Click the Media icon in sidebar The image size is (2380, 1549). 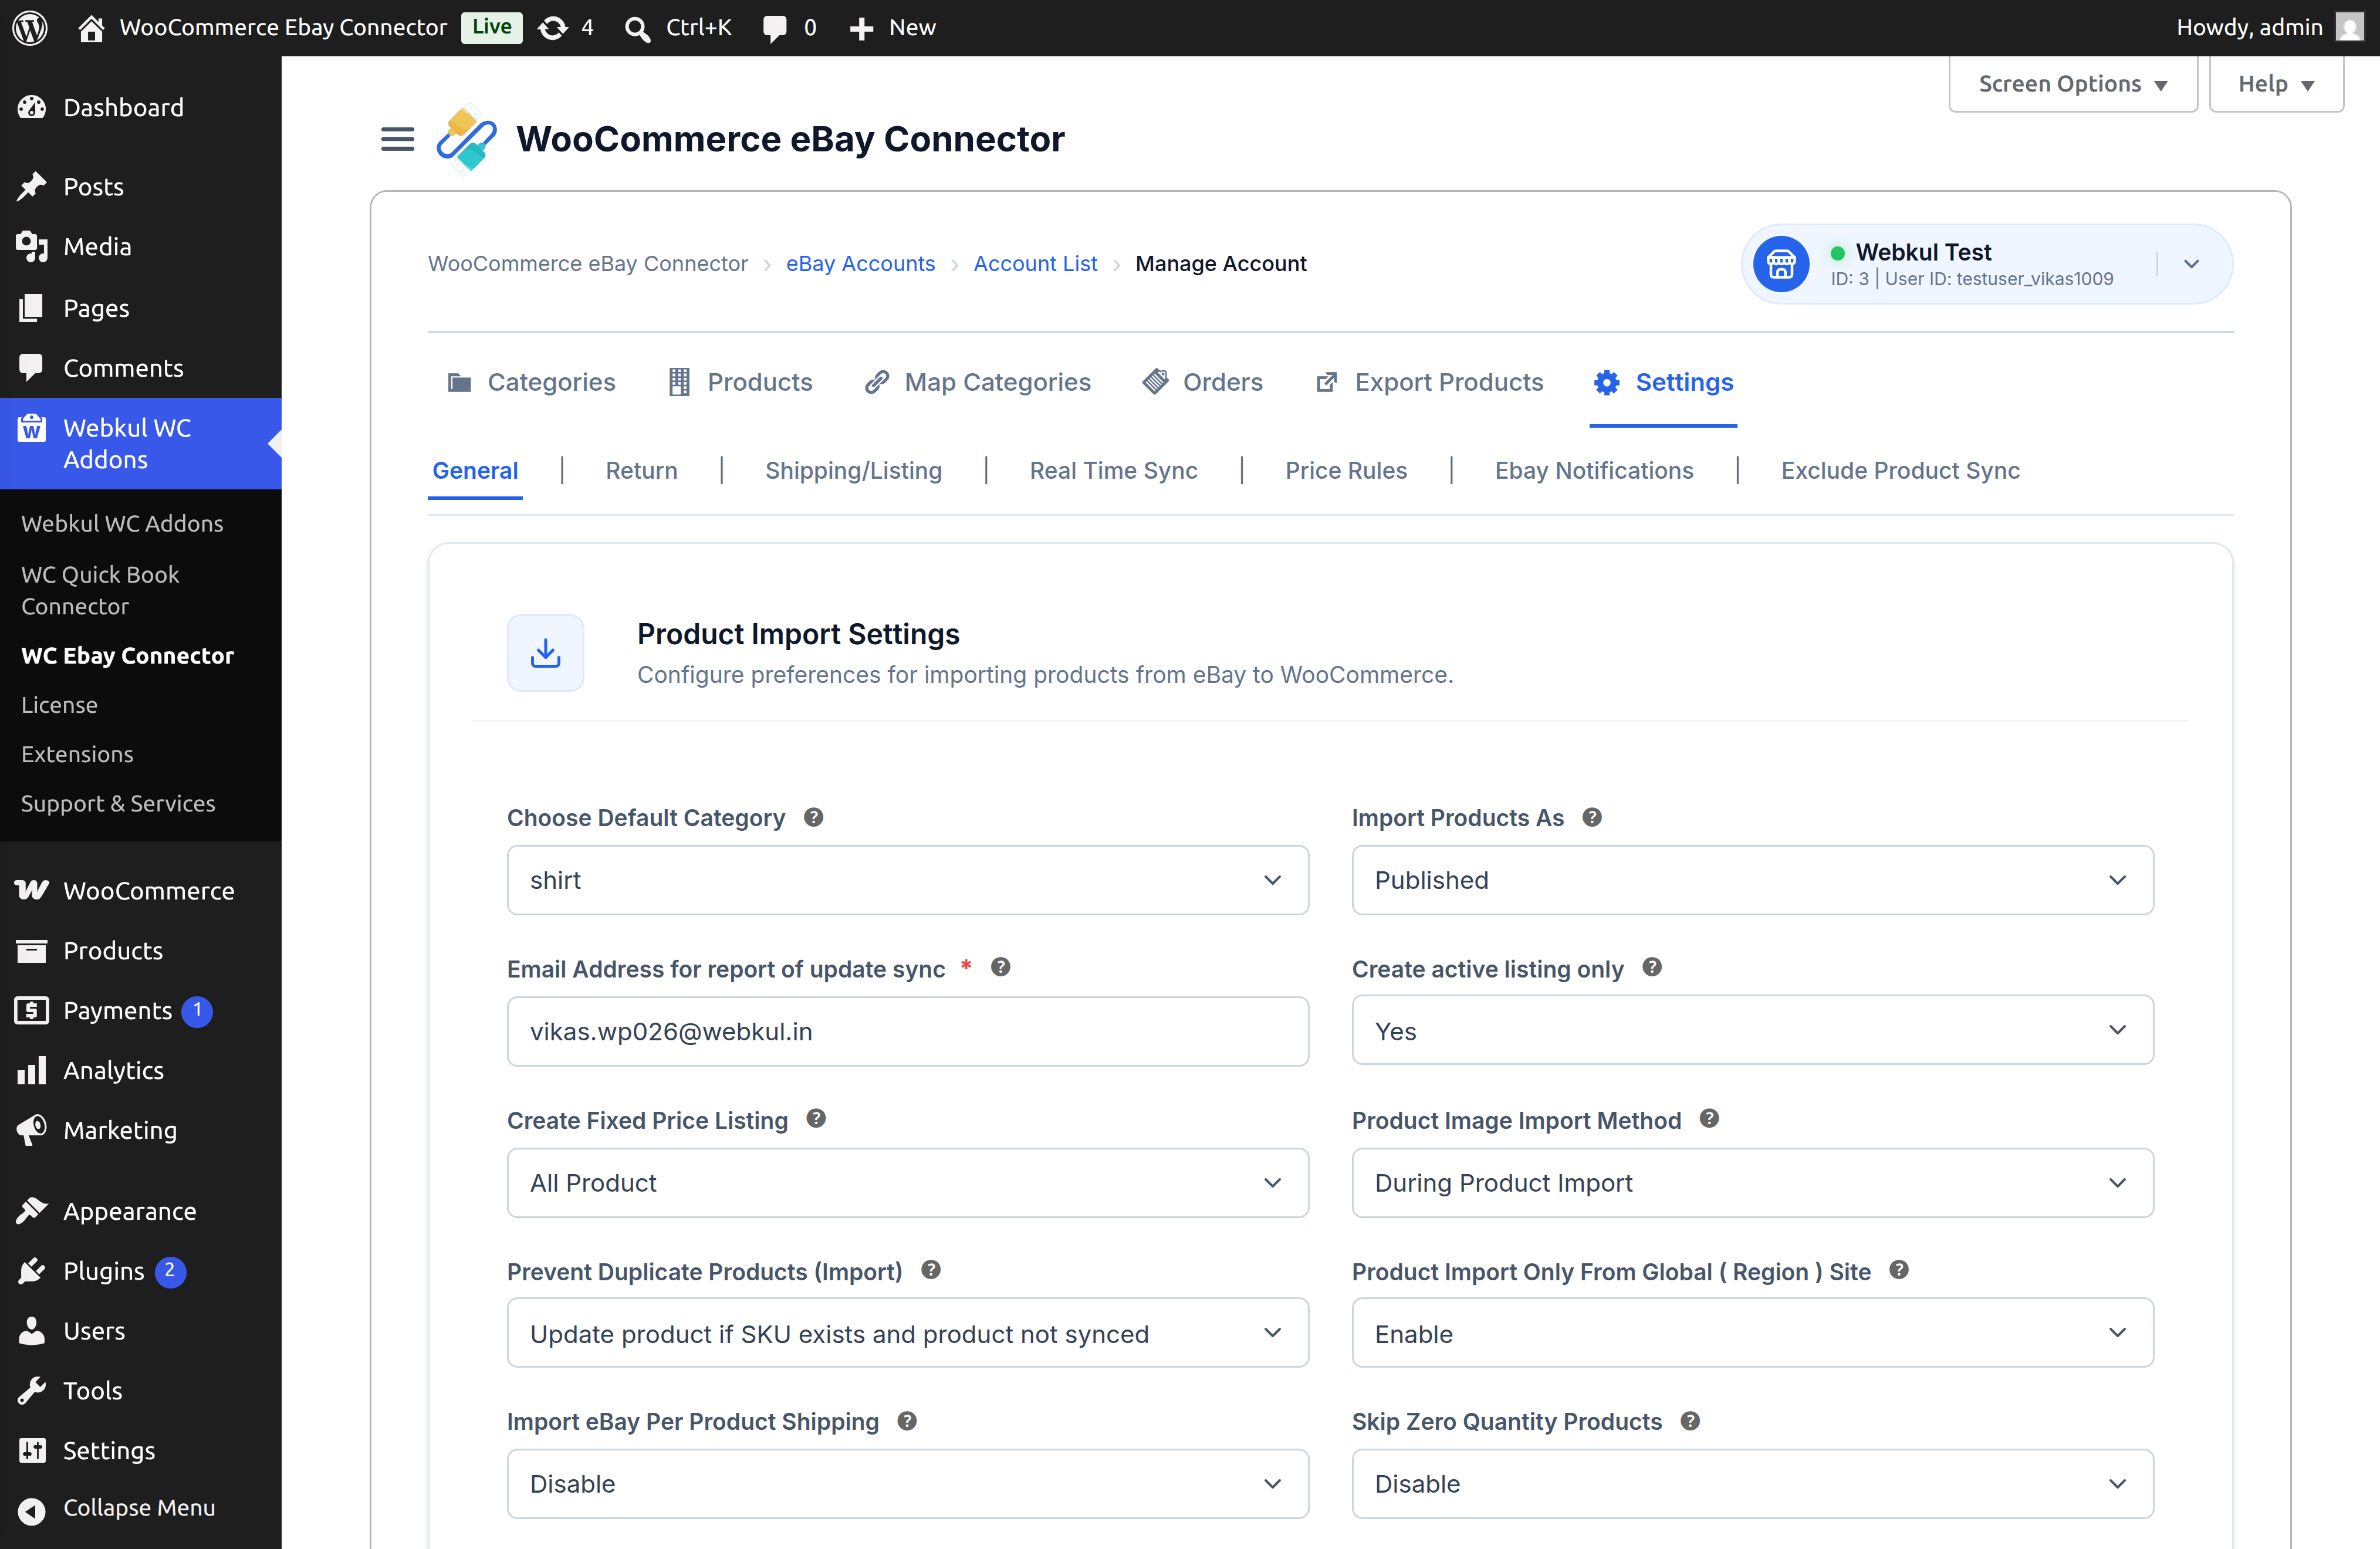tap(32, 246)
